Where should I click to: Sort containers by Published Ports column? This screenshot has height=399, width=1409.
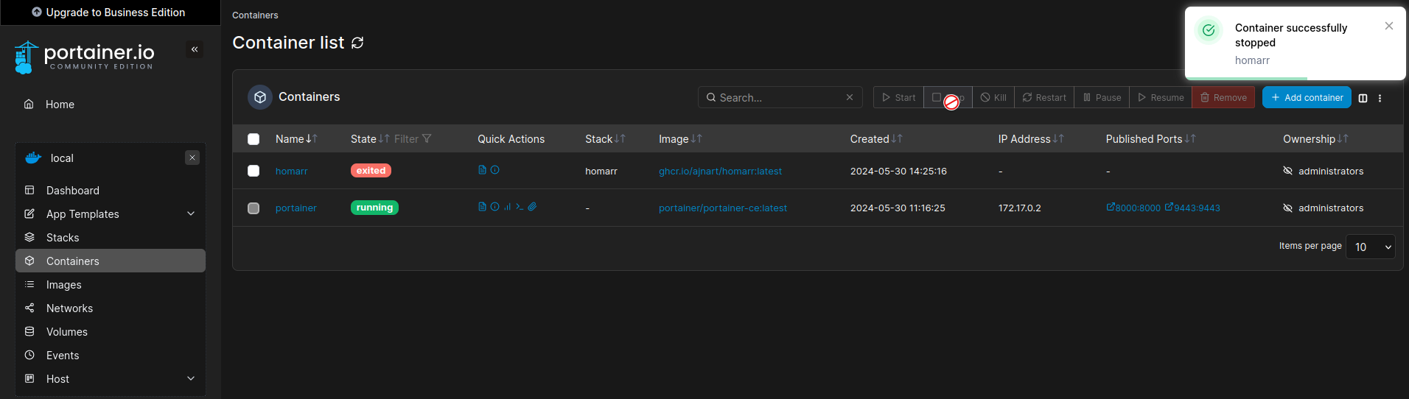(1150, 139)
